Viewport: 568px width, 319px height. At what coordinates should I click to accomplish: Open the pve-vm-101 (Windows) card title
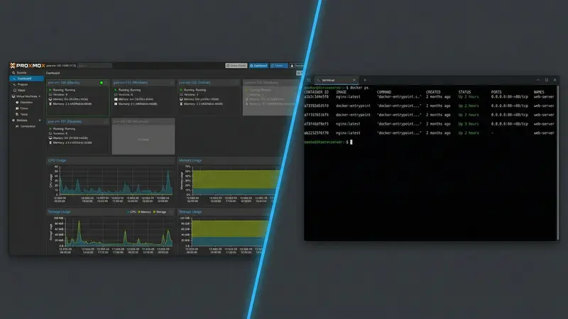131,83
